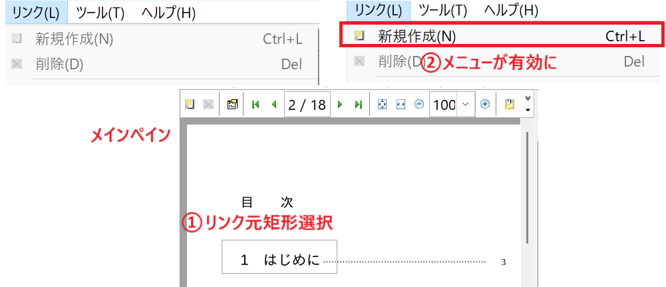666x287 pixels.
Task: Jump to the first page
Action: [x=255, y=105]
